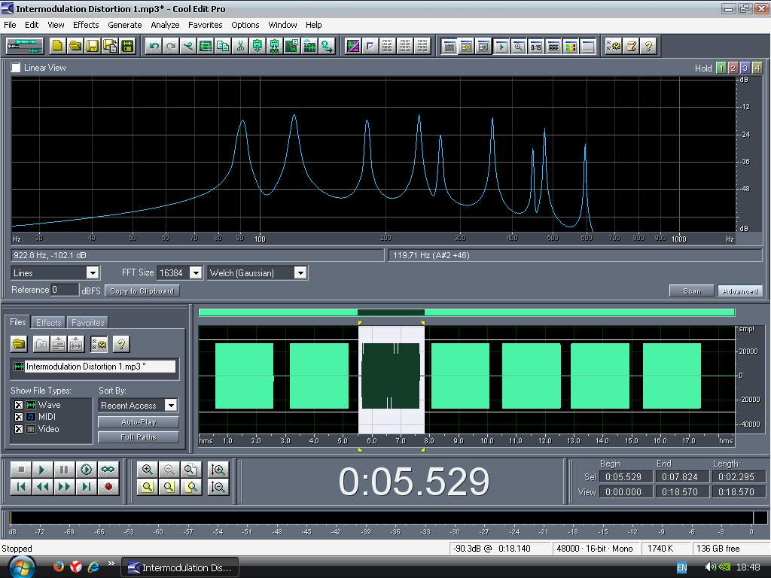This screenshot has height=578, width=771.
Task: Stop playback with Stop button
Action: [20, 470]
